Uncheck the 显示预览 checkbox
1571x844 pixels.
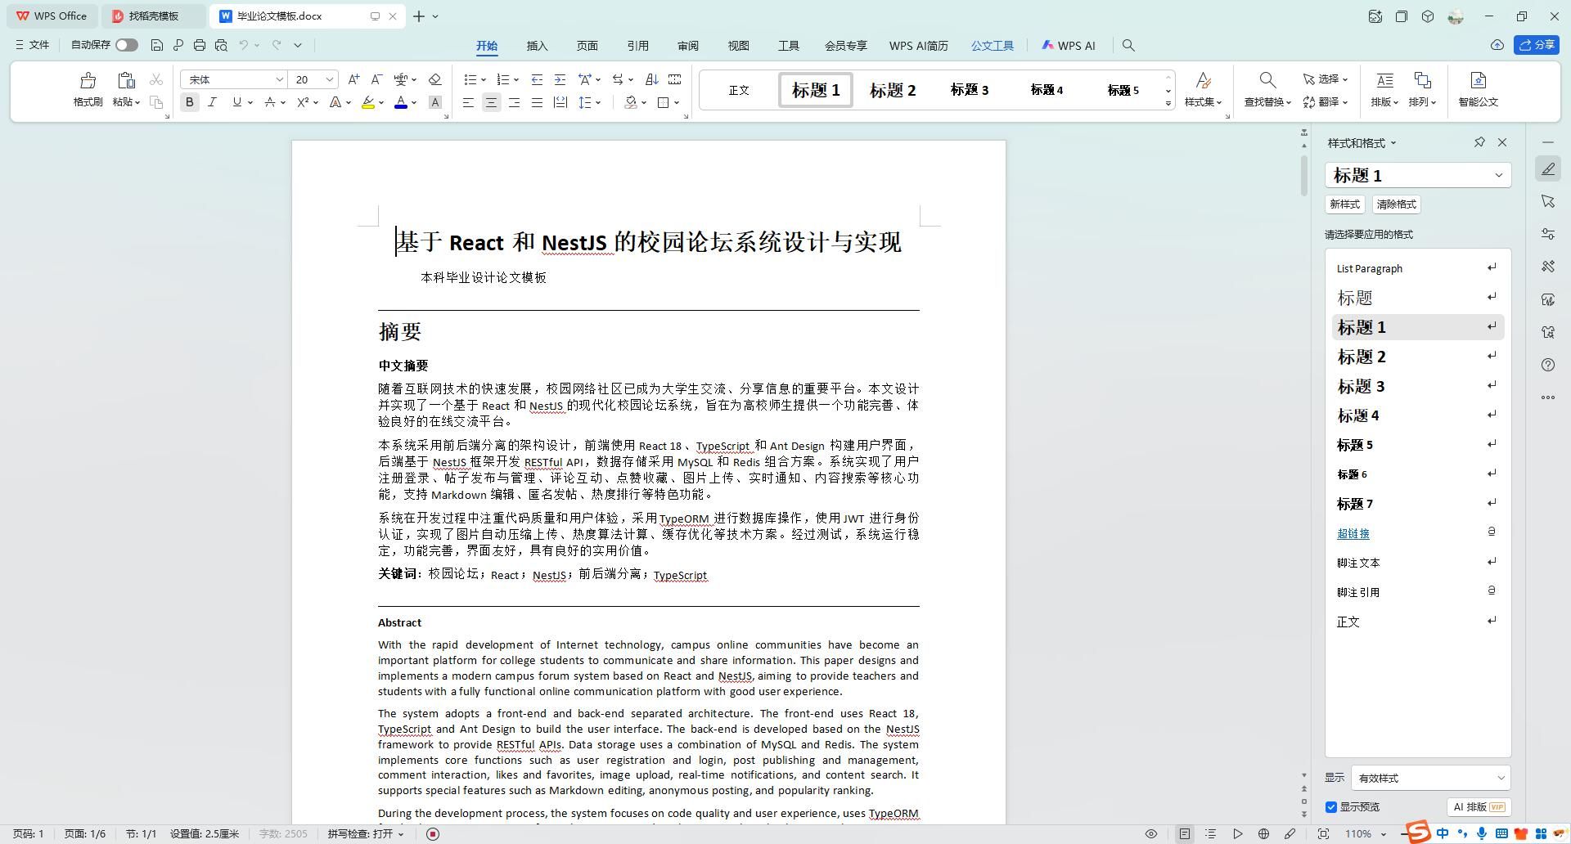1332,806
